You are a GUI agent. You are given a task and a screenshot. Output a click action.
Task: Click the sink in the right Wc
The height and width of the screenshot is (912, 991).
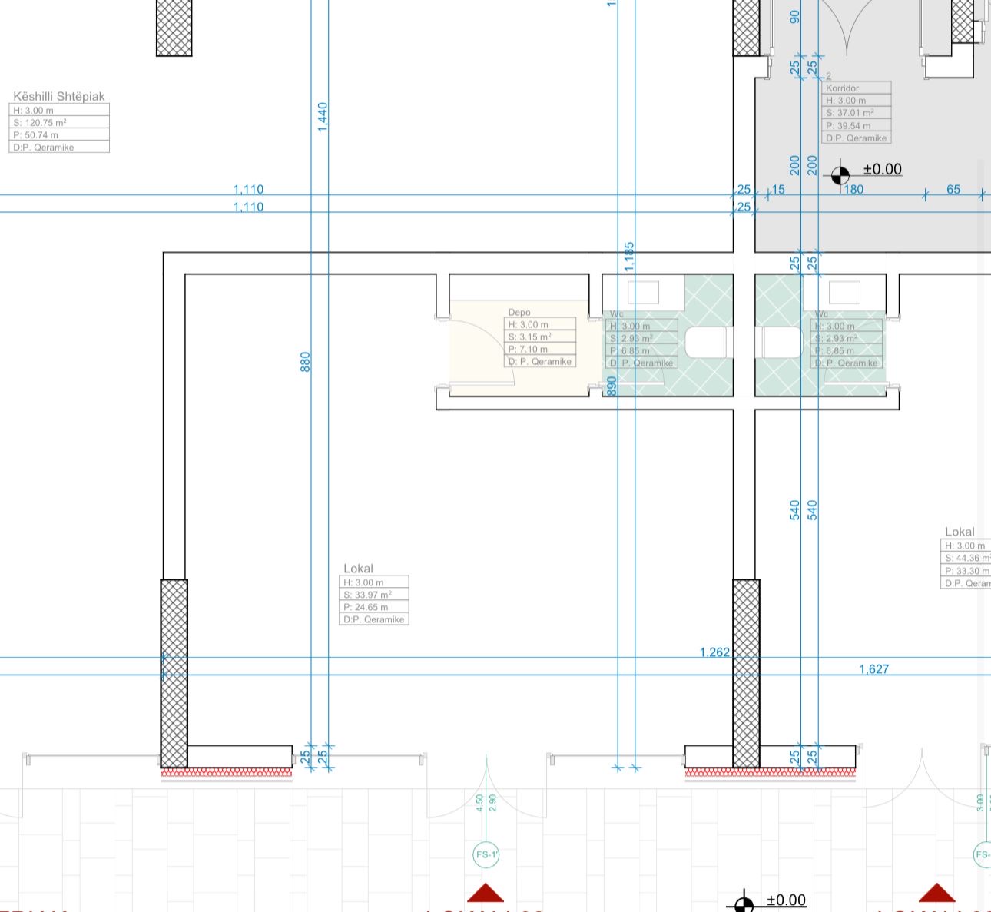(844, 293)
